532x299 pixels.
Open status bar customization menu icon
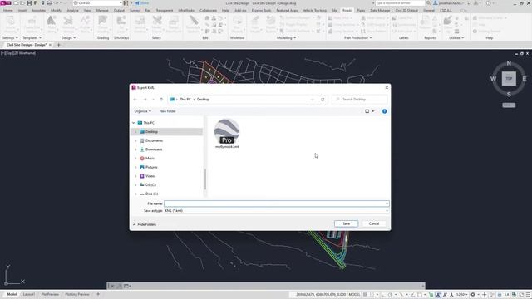528,295
